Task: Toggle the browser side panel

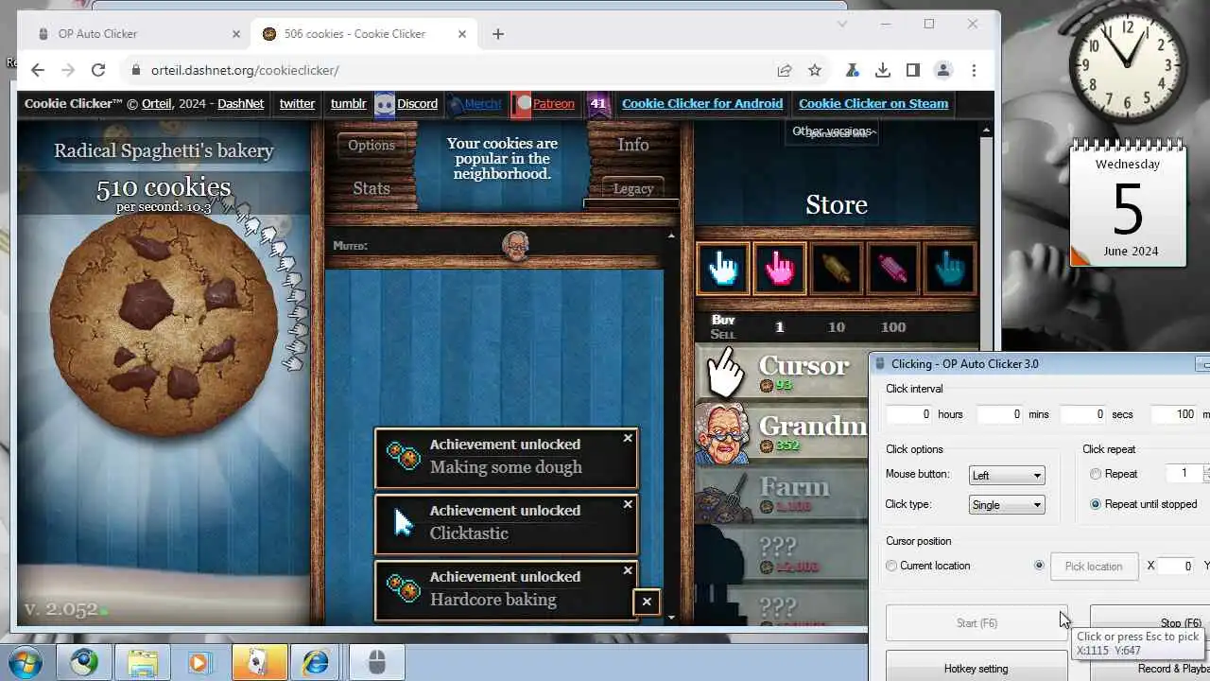Action: (x=912, y=70)
